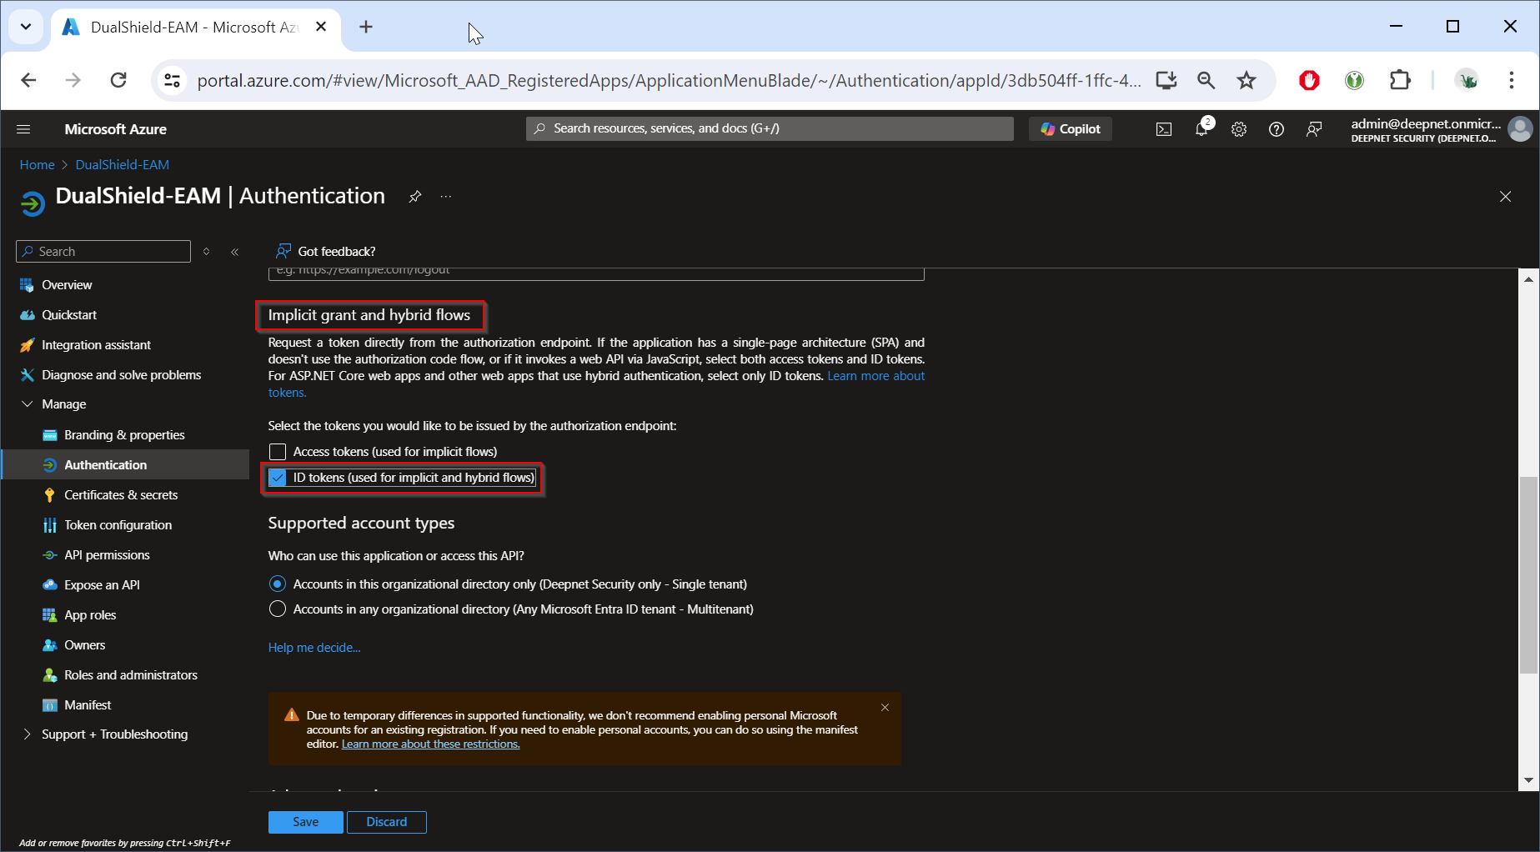Screen dimensions: 1540x852
Task: Select the Multitenant accounts radio option
Action: coord(278,609)
